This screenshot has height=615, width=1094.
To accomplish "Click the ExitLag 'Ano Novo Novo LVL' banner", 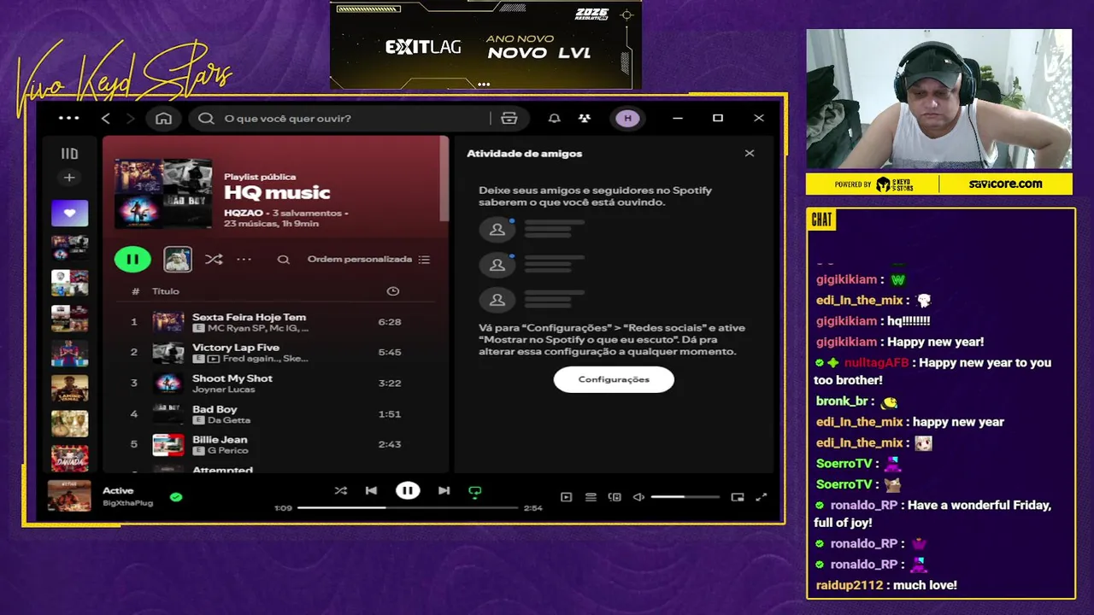I will point(485,44).
